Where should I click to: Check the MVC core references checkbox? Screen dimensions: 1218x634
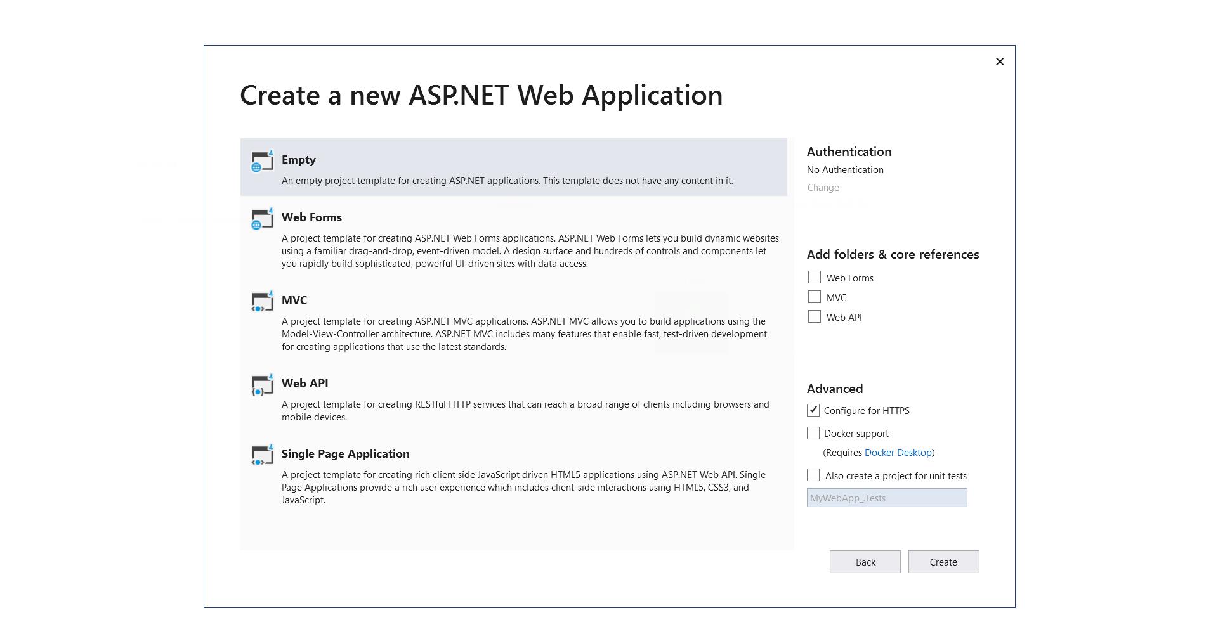tap(815, 297)
